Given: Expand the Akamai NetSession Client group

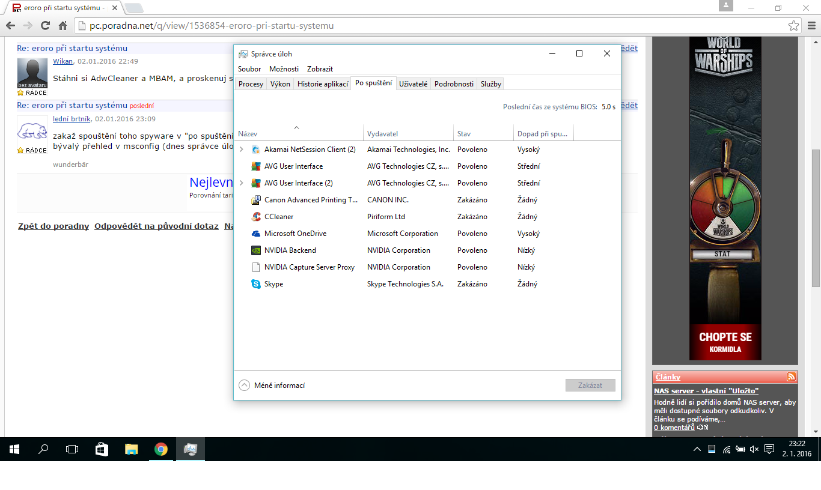Looking at the screenshot, I should point(242,150).
